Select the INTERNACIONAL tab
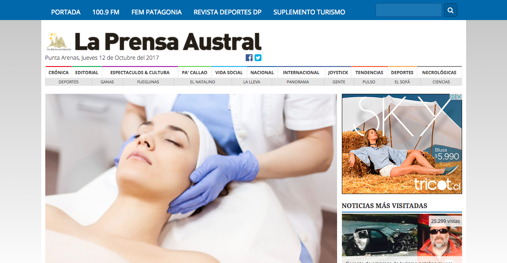Screen dimensions: 507x263 point(301,73)
